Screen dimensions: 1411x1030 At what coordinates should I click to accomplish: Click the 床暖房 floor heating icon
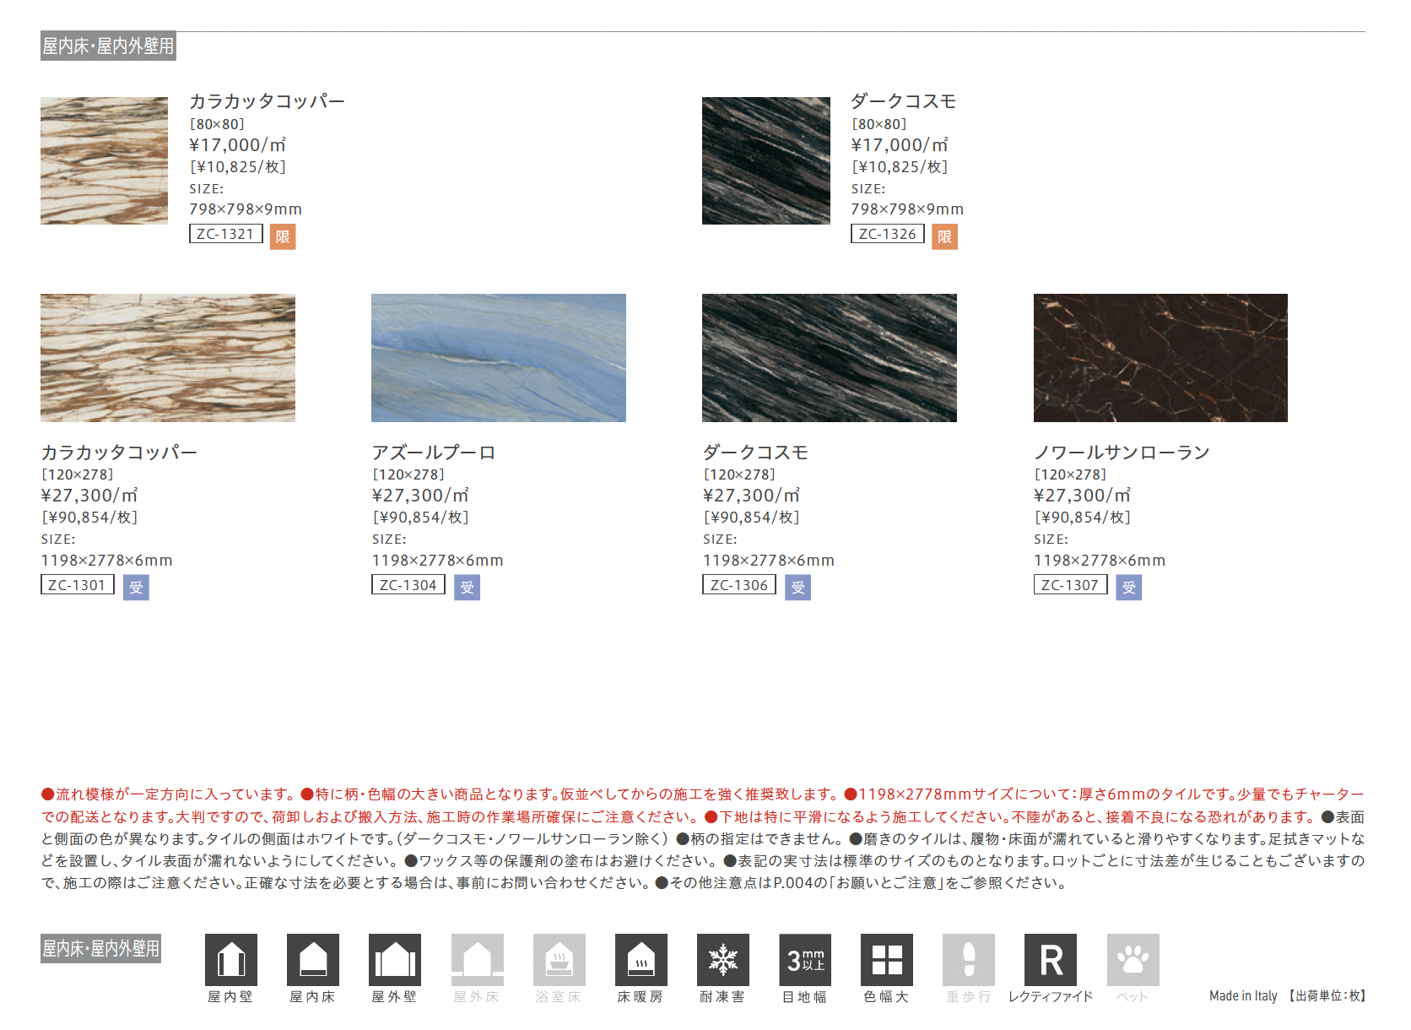641,959
